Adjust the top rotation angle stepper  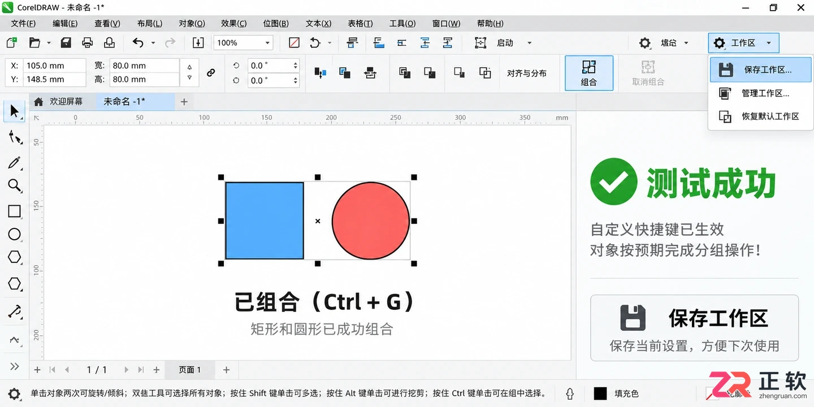296,66
